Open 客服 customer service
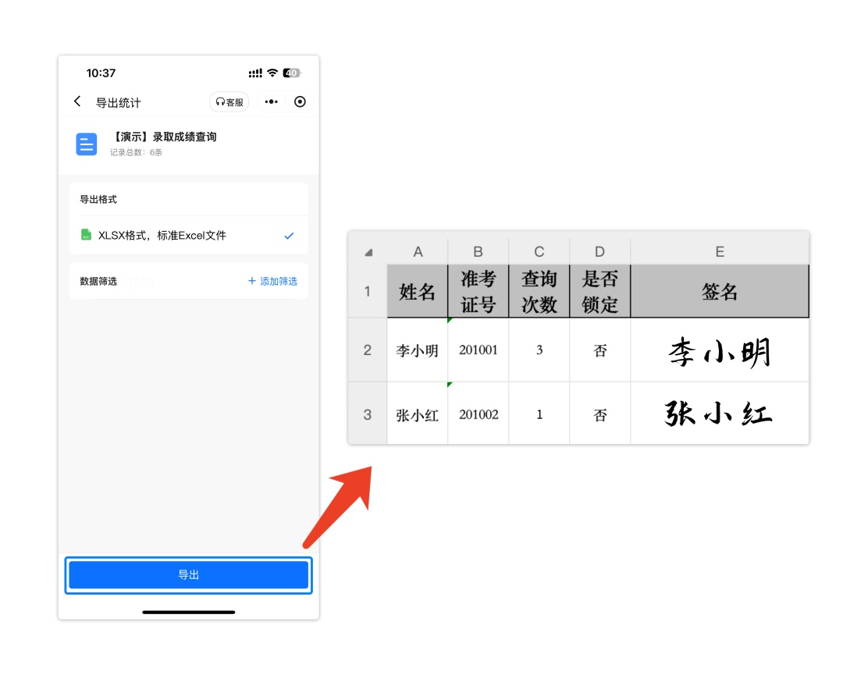This screenshot has height=675, width=843. pyautogui.click(x=229, y=101)
